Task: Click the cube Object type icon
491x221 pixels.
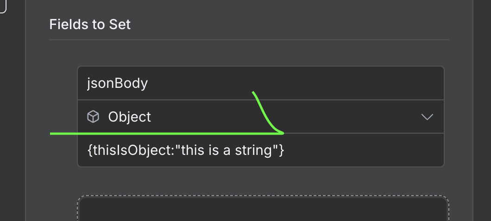Action: (93, 117)
